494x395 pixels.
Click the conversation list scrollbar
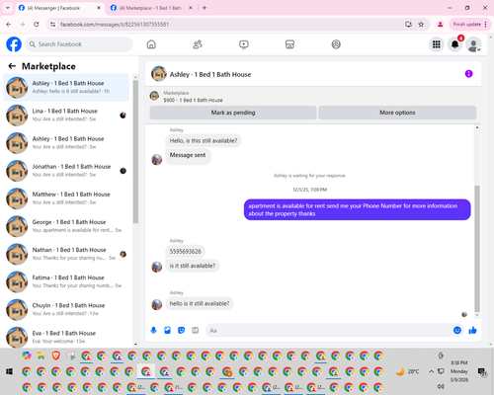pyautogui.click(x=135, y=151)
